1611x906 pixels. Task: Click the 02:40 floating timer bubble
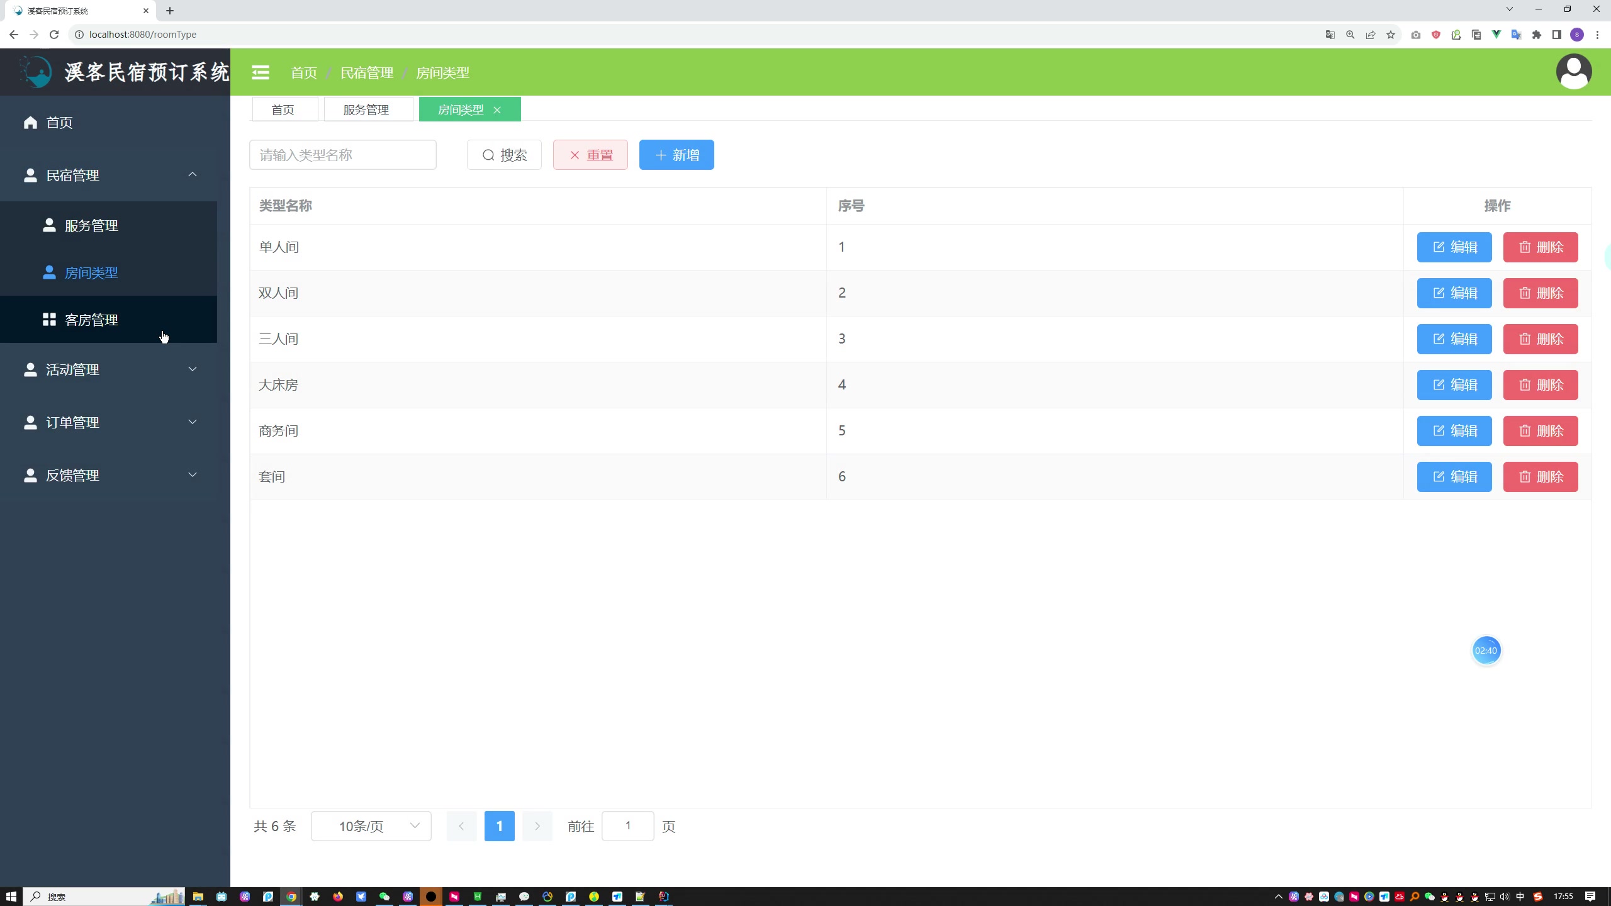[x=1486, y=651]
